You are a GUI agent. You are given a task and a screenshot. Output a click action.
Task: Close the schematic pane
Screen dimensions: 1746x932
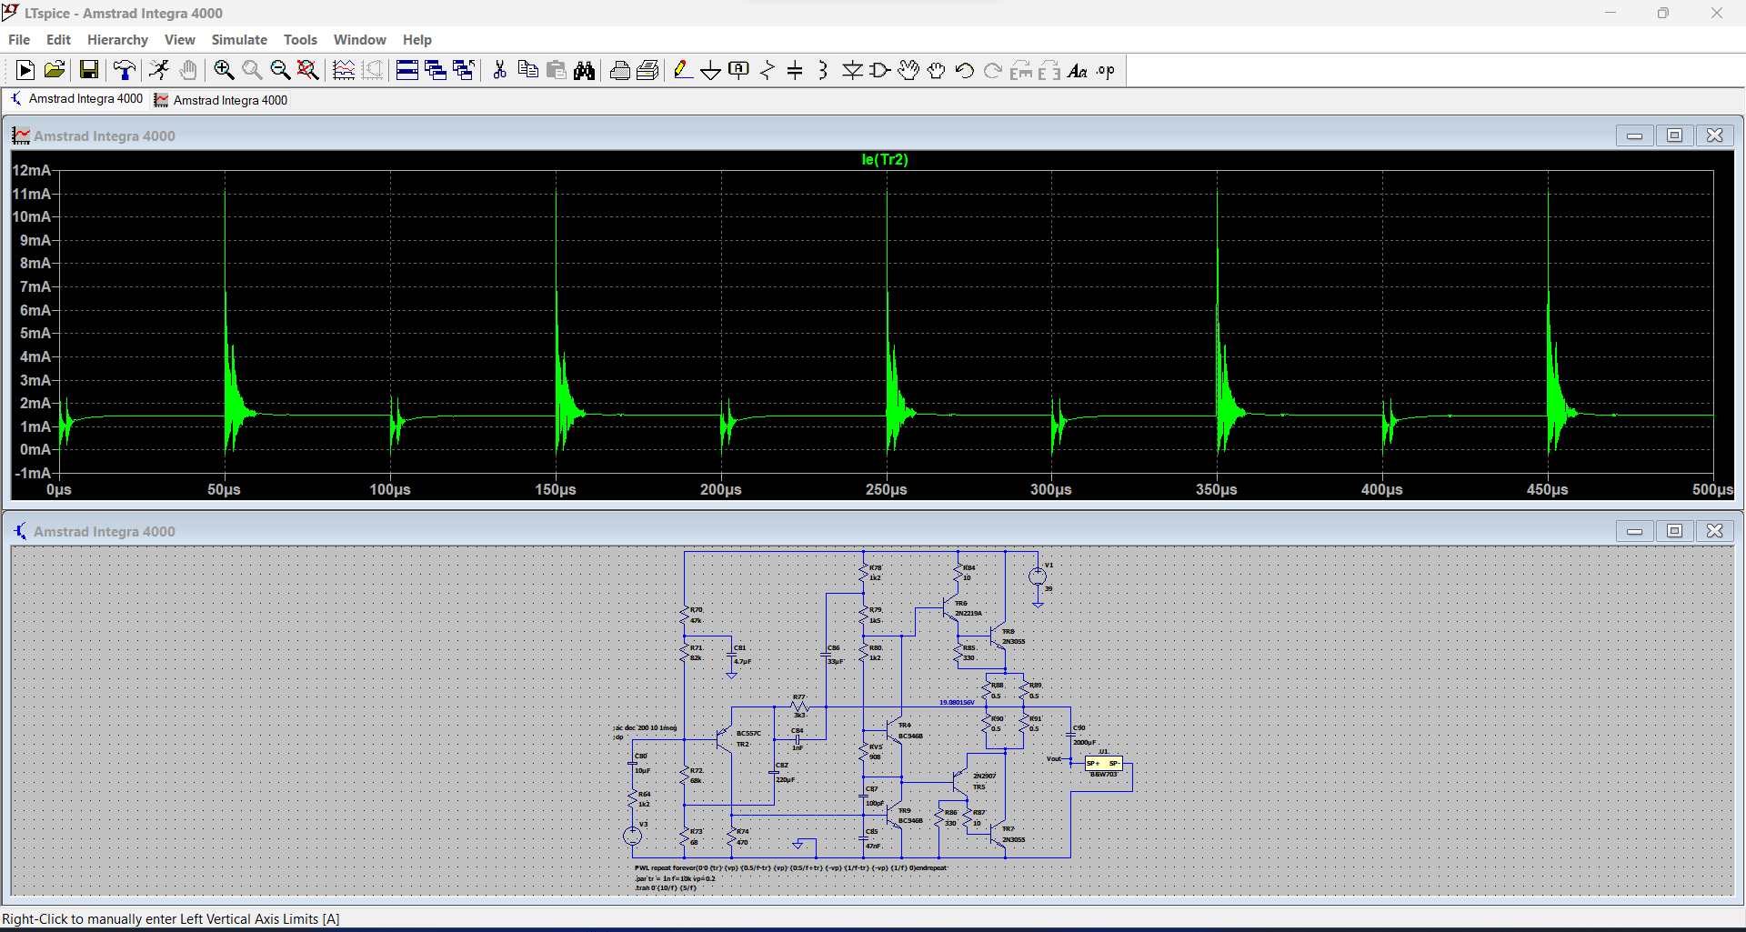1714,531
